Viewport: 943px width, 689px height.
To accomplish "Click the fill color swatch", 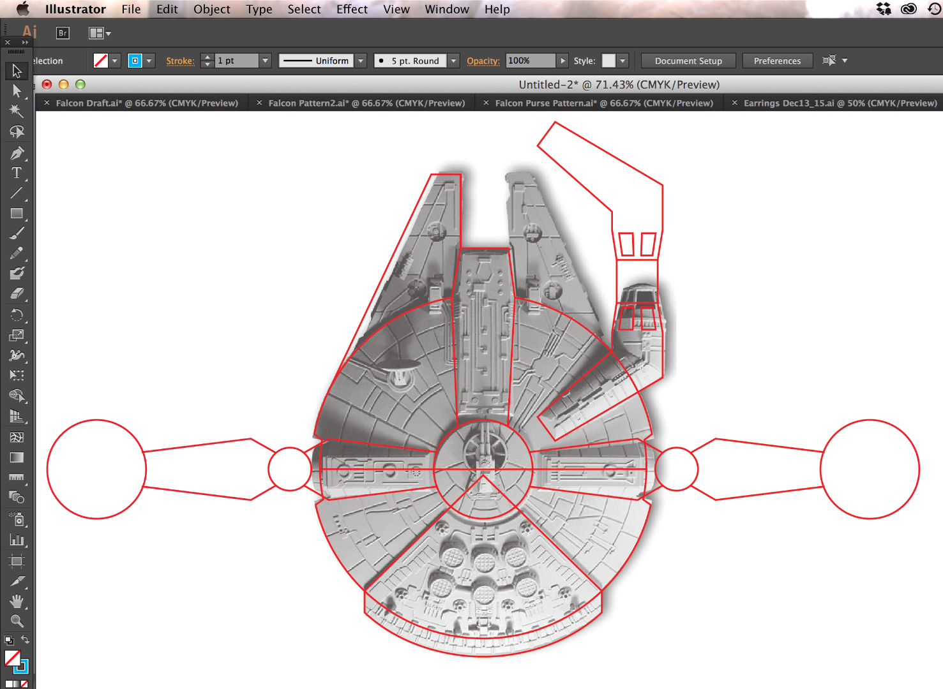I will click(x=100, y=60).
